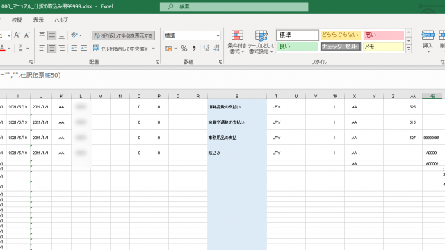Apply percent style
Screen dimensions: 445x250
[184, 49]
